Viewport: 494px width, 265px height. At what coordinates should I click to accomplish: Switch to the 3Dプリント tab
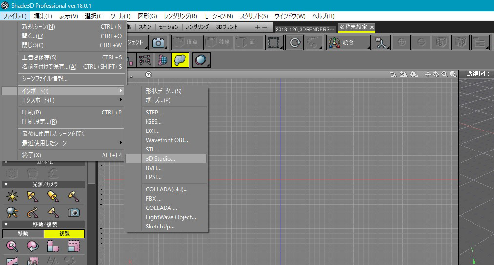click(x=227, y=27)
